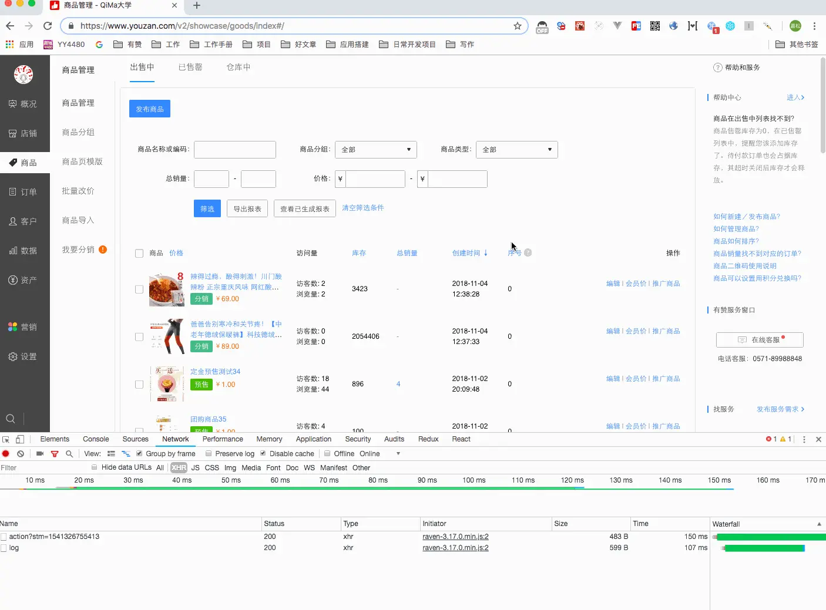
Task: Open the 商品类型 dropdown
Action: coord(516,150)
